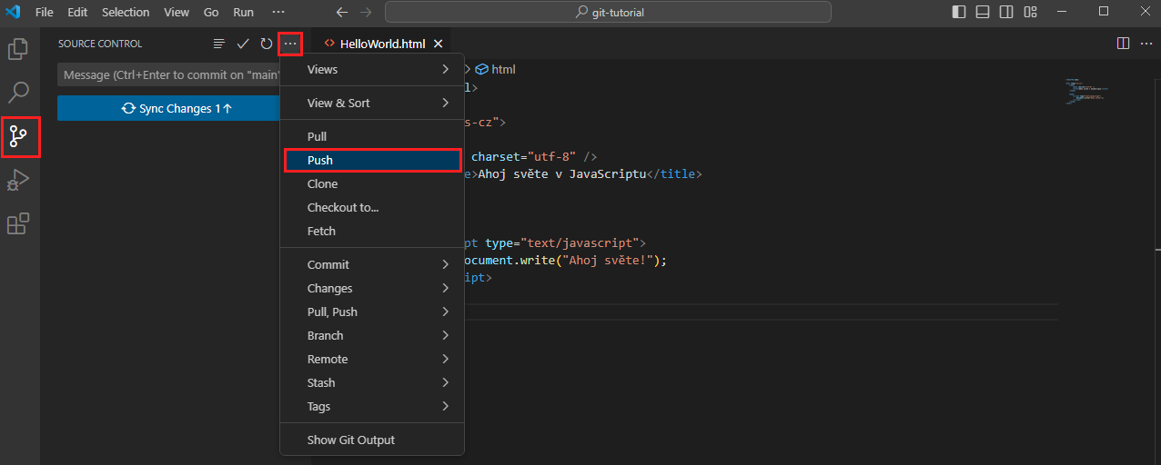Viewport: 1161px width, 465px height.
Task: Click the html breadcrumb symbol
Action: pos(482,69)
